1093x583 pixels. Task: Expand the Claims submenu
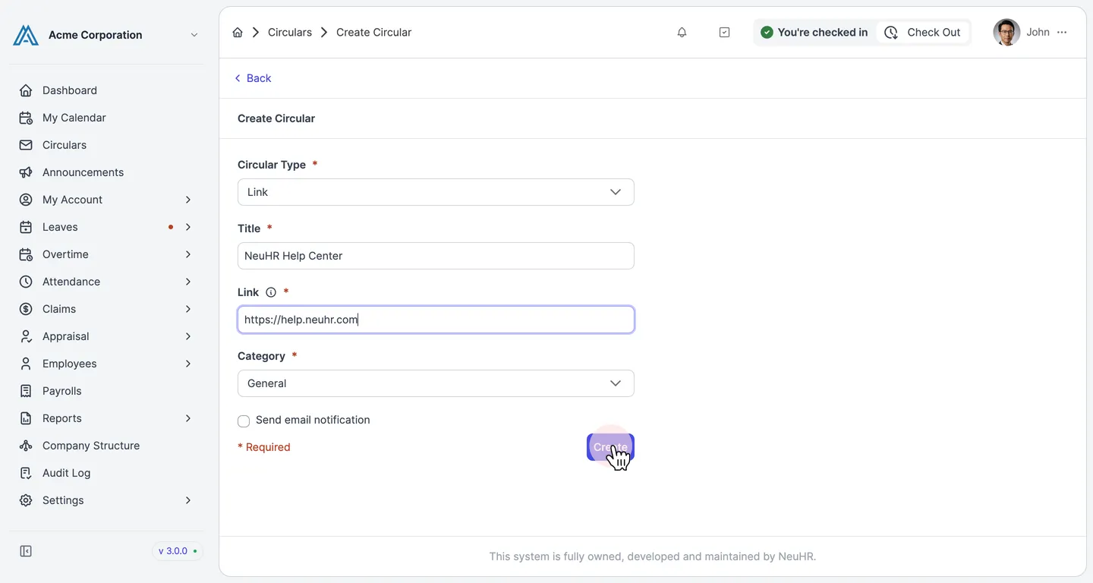pos(188,309)
